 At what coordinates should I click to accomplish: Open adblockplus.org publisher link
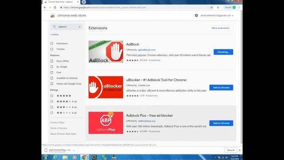point(147,121)
